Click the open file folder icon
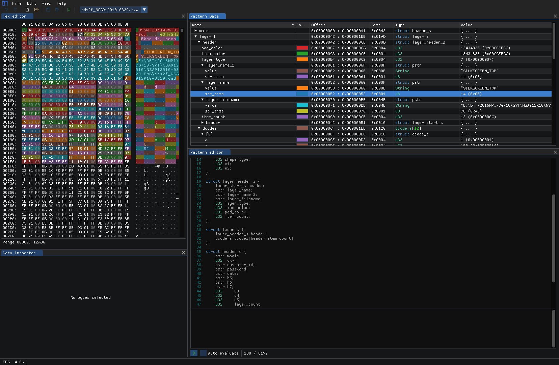 pos(36,10)
